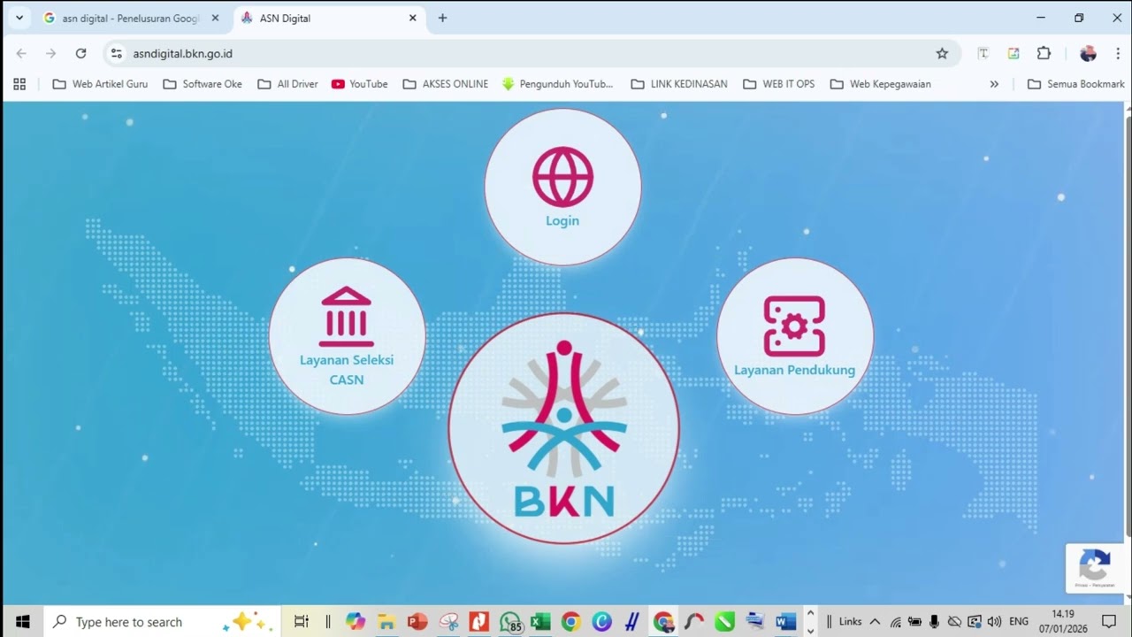Viewport: 1132px width, 637px height.
Task: Switch to asn digital Google search tab
Action: pyautogui.click(x=131, y=18)
